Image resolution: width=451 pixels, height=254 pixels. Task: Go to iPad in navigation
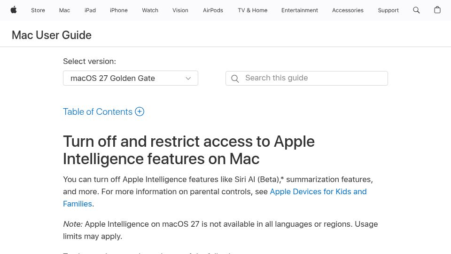(90, 10)
